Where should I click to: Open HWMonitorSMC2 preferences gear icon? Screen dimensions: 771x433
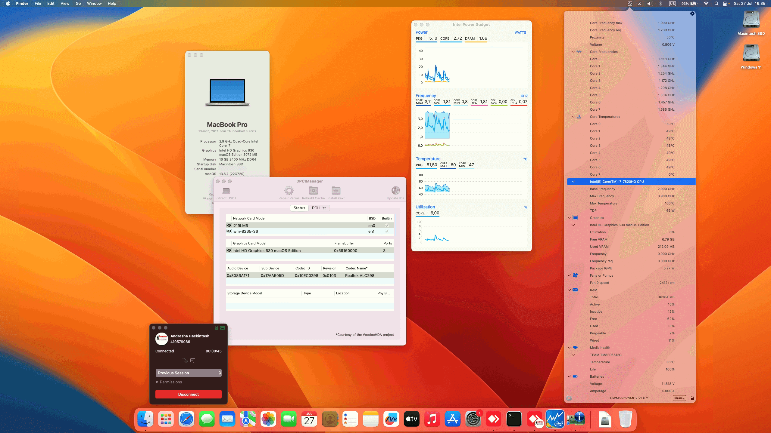coord(569,398)
